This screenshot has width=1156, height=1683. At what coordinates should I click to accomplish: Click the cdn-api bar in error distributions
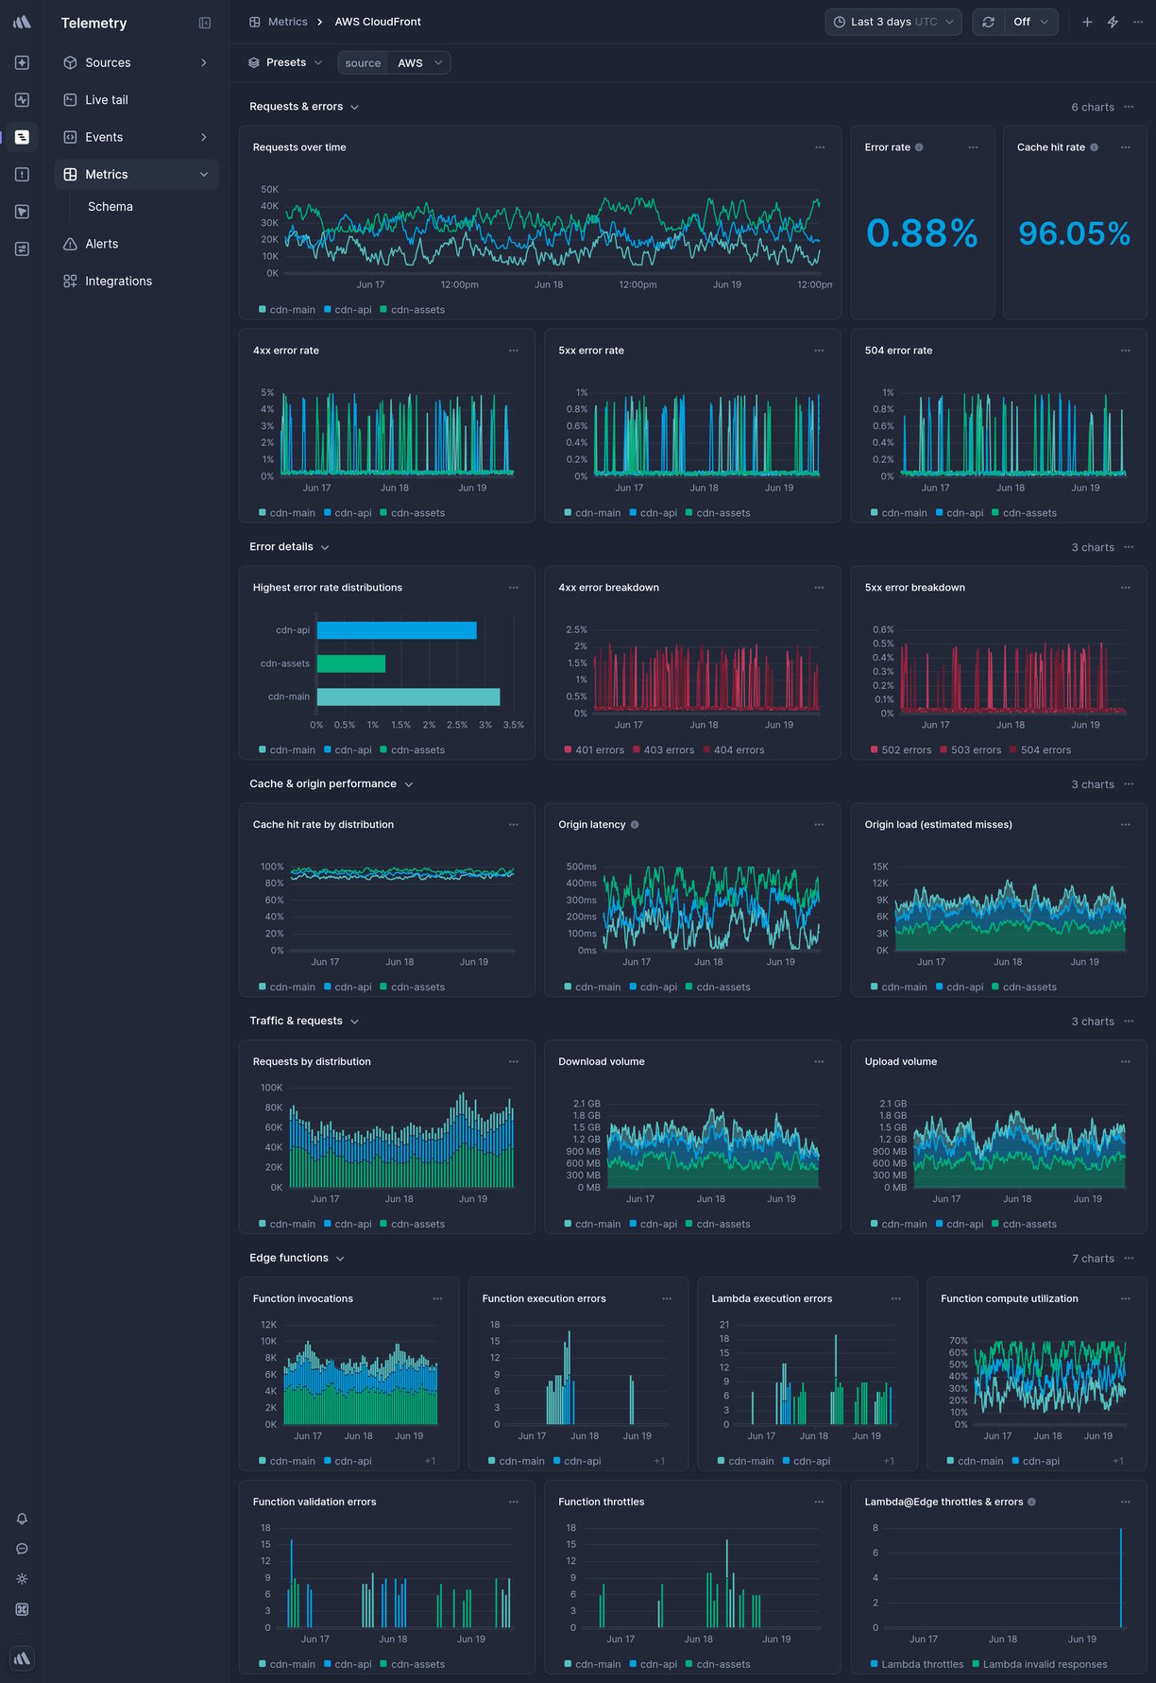tap(397, 630)
